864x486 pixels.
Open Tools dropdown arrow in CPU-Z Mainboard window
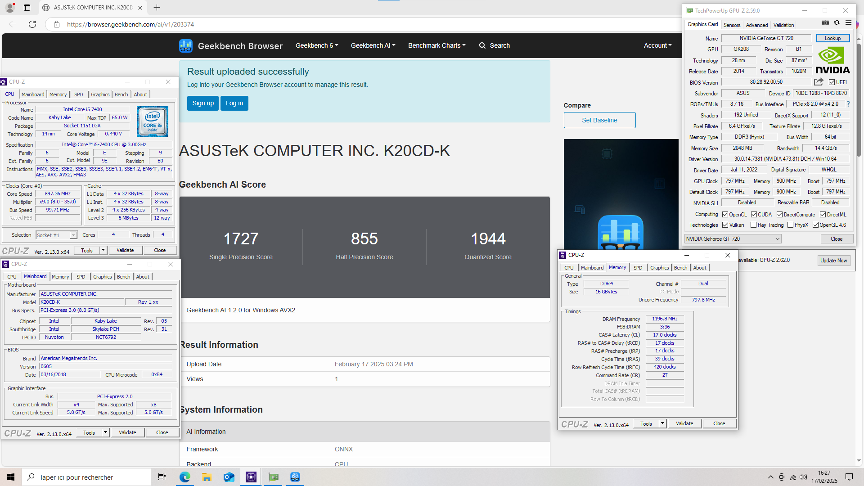(x=105, y=432)
